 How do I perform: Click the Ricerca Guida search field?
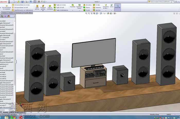[160, 2]
